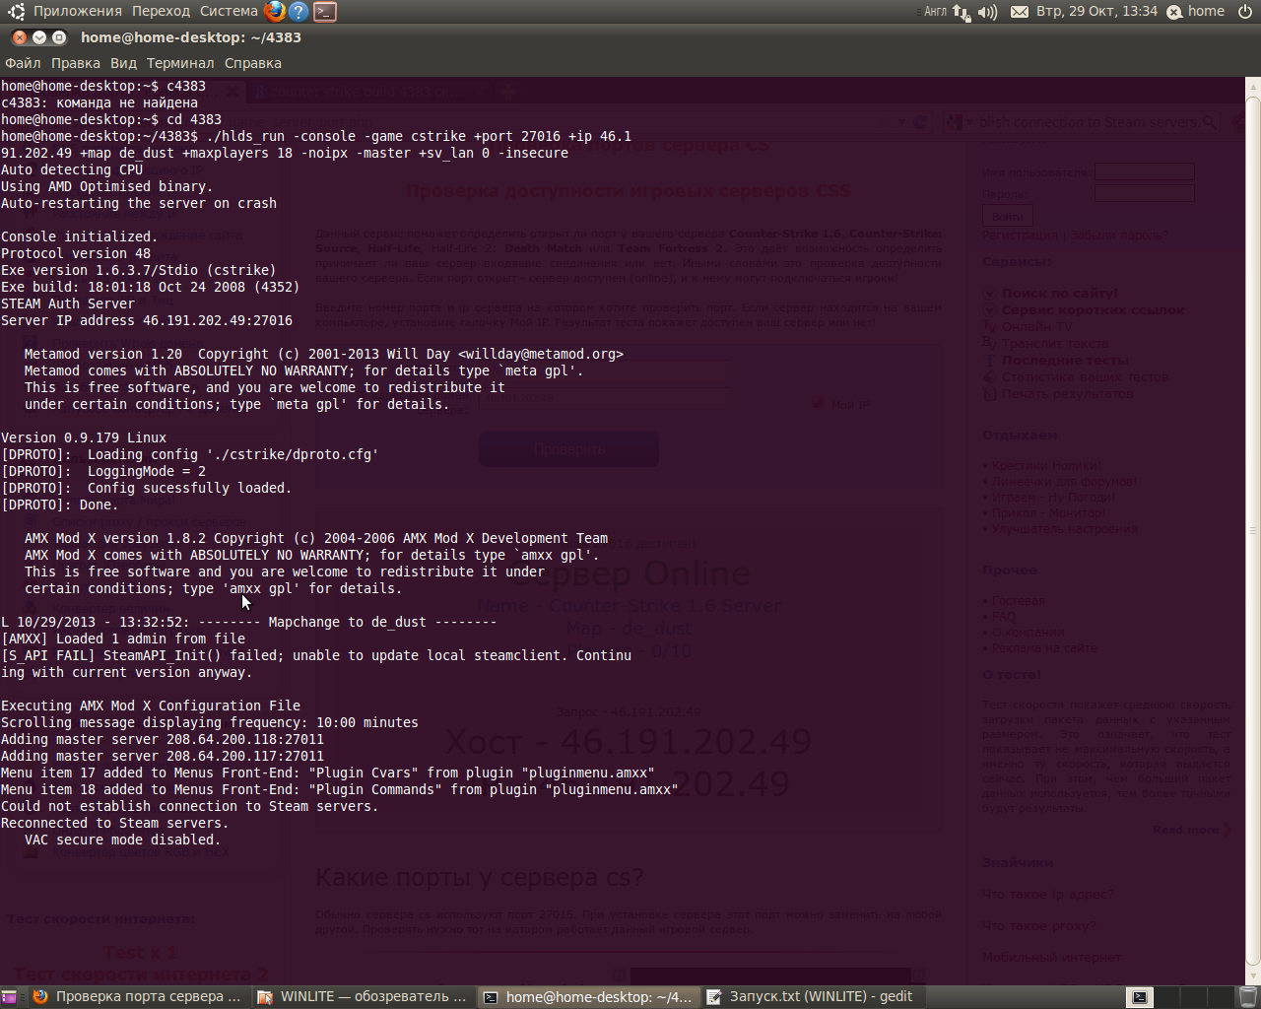Viewport: 1261px width, 1009px height.
Task: Open the calendar from the date and time
Action: (1096, 12)
